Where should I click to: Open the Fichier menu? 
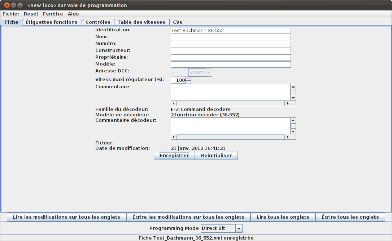11,14
